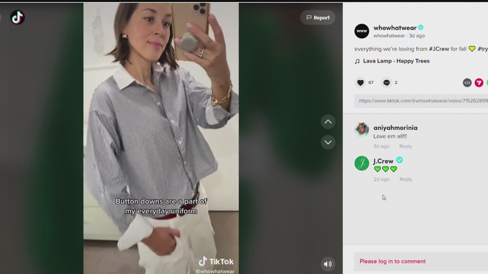Image resolution: width=488 pixels, height=274 pixels.
Task: Click 'Please log in to comment' button
Action: [x=392, y=261]
